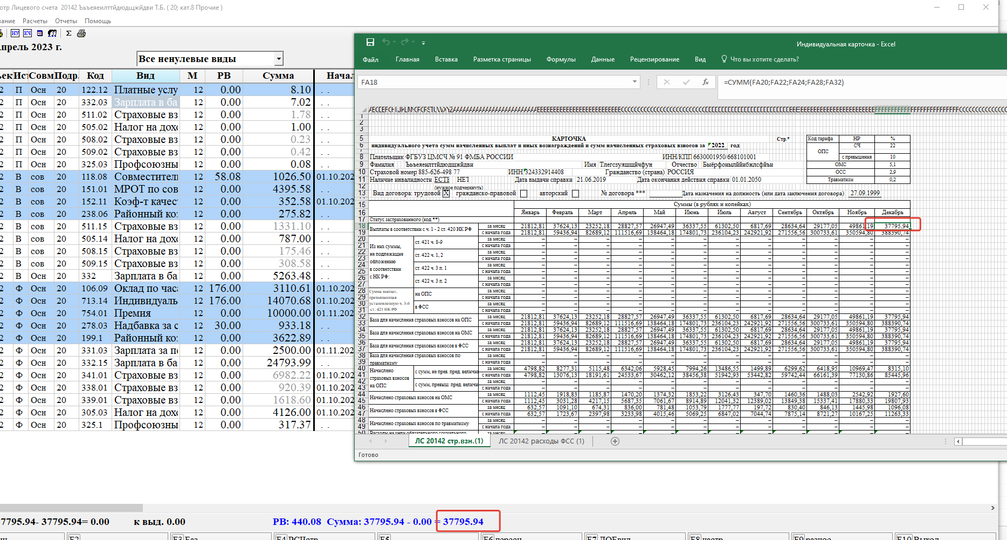This screenshot has height=540, width=1007.
Task: Click the people with question marks icon
Action: pos(52,33)
